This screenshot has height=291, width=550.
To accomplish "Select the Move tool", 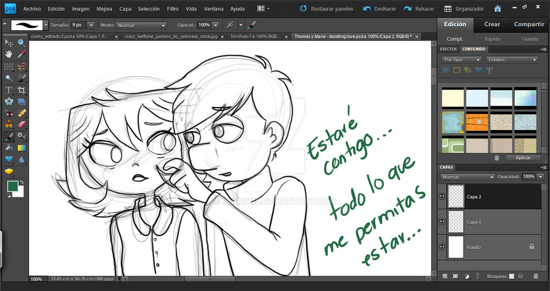I will pos(9,43).
